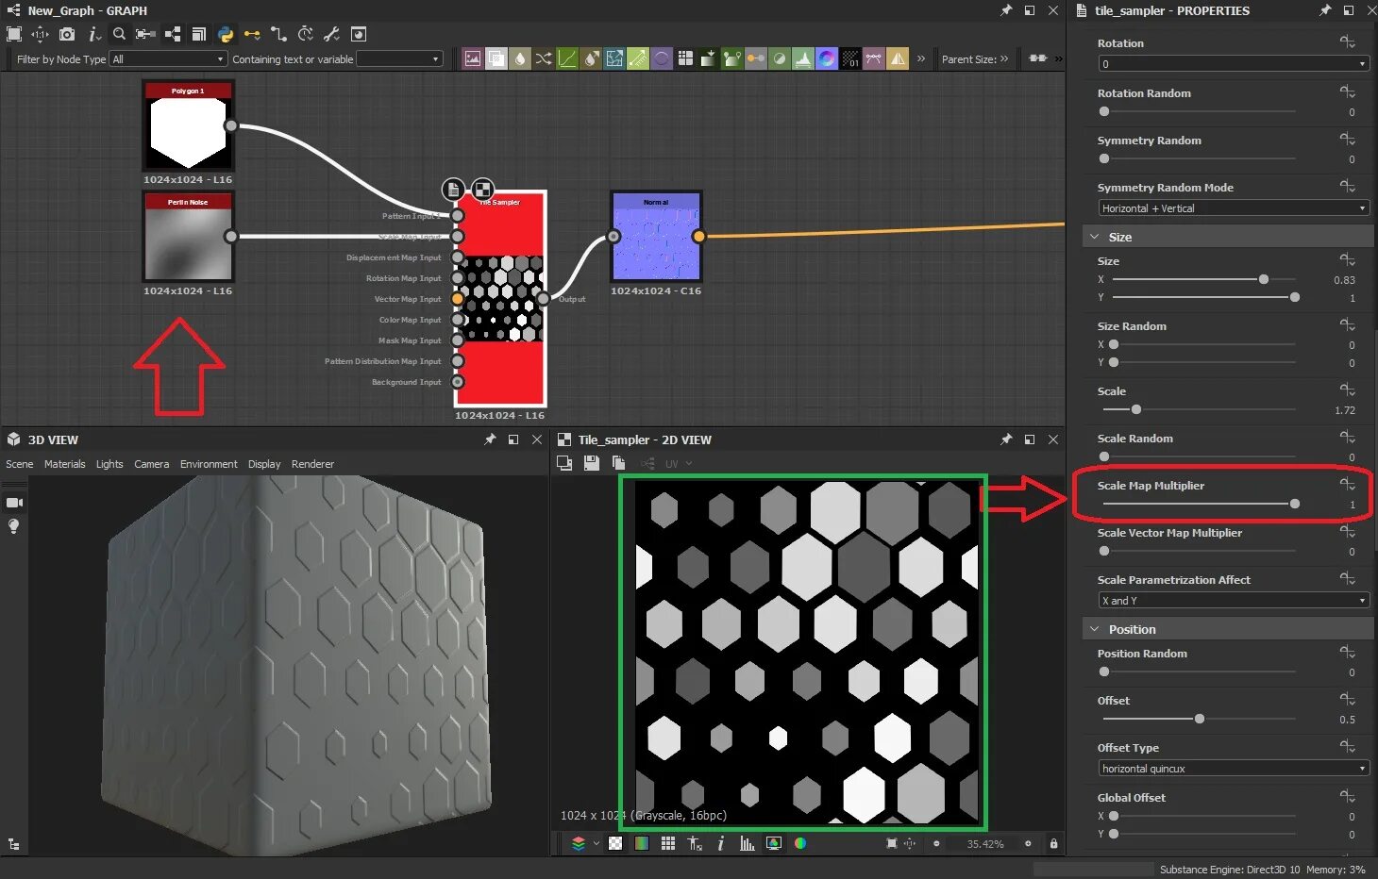The height and width of the screenshot is (879, 1378).
Task: Toggle the zoom lock icon in 2D view
Action: 1053,843
